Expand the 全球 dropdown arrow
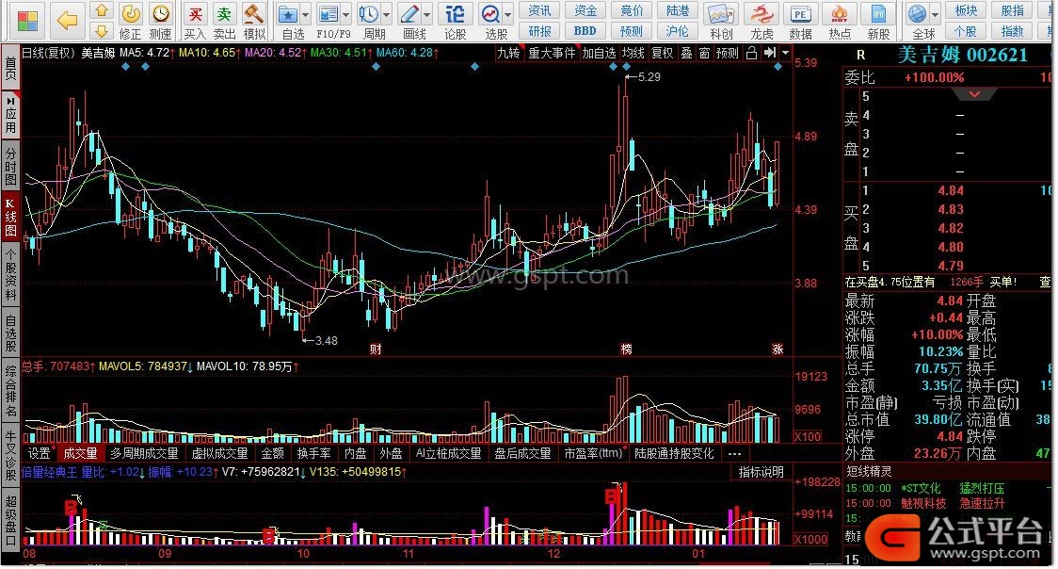1058x569 pixels. [936, 15]
